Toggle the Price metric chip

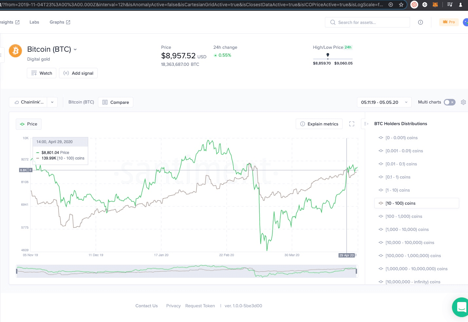click(28, 124)
